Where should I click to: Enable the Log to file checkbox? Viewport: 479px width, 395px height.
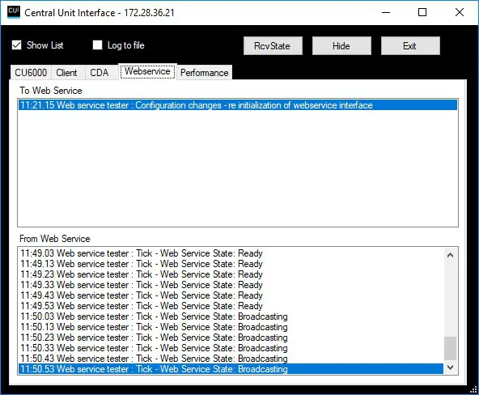click(x=97, y=45)
